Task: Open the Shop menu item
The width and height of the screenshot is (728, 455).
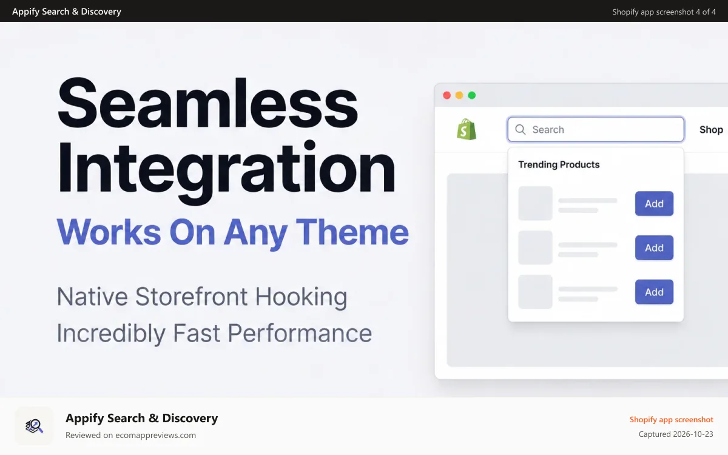Action: pyautogui.click(x=711, y=129)
